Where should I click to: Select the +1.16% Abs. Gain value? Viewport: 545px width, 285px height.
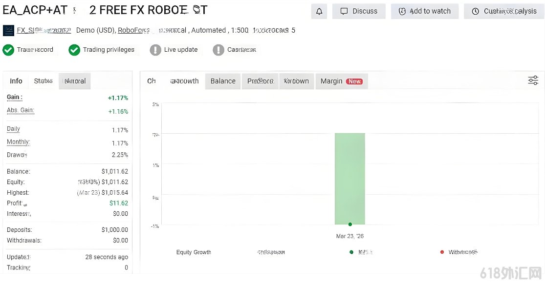pyautogui.click(x=118, y=111)
